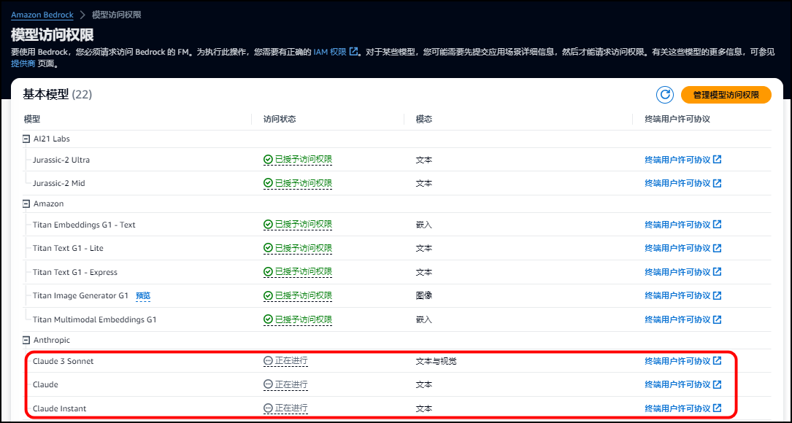Click the Titan Multimodal Embeddings G1 name
The width and height of the screenshot is (792, 423).
(95, 319)
